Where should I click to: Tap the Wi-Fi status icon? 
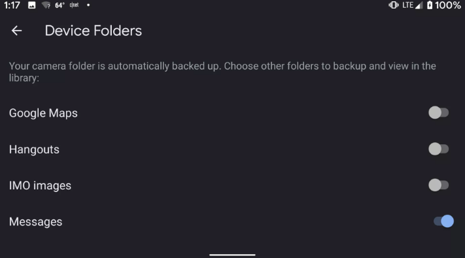click(46, 5)
